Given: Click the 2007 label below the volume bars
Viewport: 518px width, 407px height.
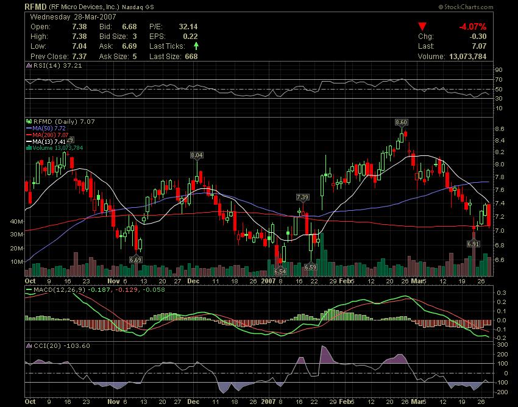Looking at the screenshot, I should 268,281.
